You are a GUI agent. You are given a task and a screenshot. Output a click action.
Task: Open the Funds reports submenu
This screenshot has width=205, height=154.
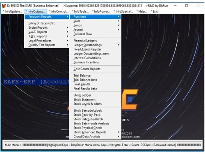[x=95, y=25]
